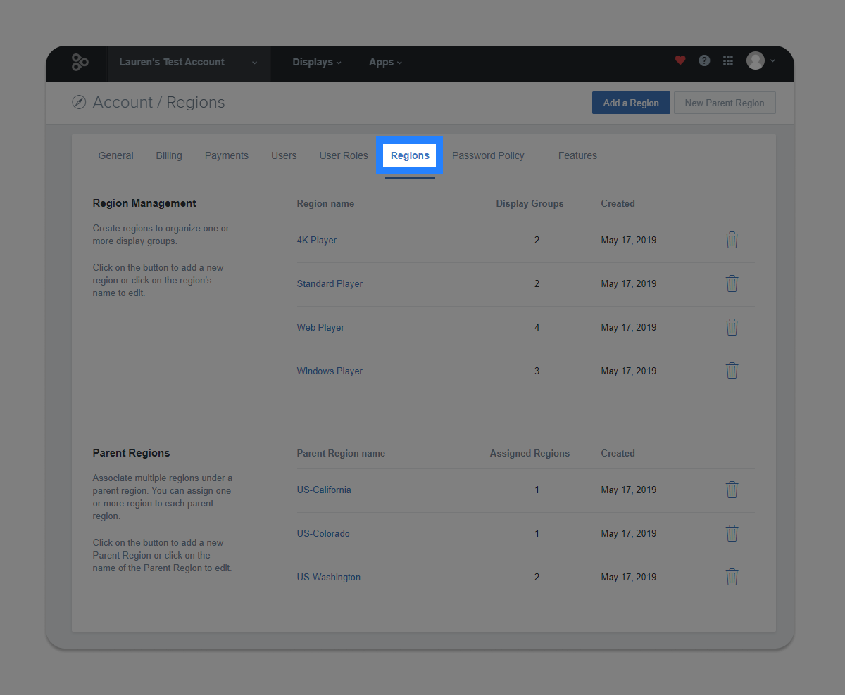Click the Add a Region button
This screenshot has width=845, height=695.
coord(631,103)
